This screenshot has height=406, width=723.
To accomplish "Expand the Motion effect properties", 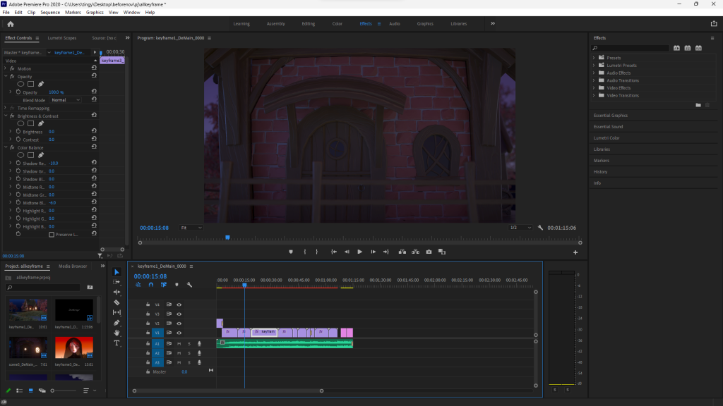I will 6,68.
